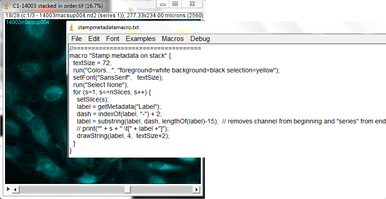Image resolution: width=386 pixels, height=199 pixels.
Task: Open the Debug menu
Action: coord(200,39)
